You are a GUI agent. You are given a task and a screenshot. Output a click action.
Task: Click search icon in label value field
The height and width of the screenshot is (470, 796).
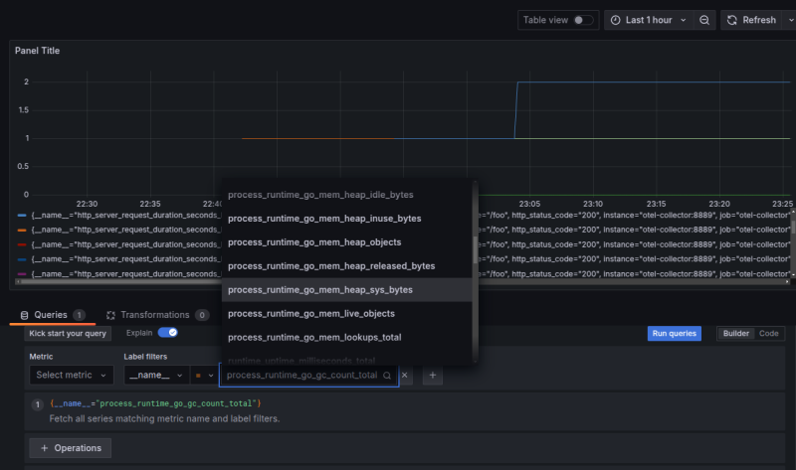387,376
